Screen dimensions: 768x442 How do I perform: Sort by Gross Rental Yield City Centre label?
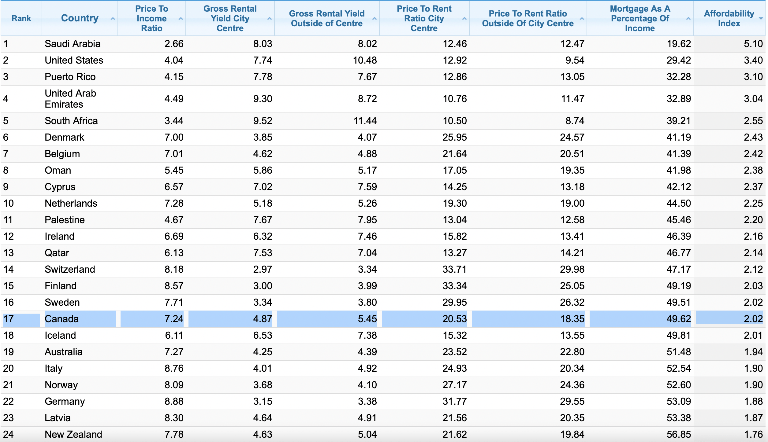coord(230,18)
